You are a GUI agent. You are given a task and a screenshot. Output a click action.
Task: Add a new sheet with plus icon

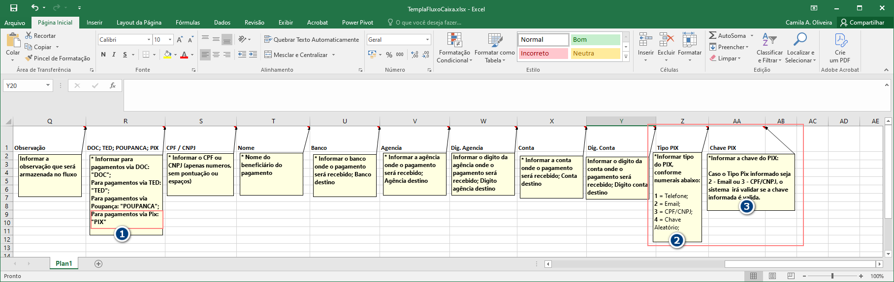pyautogui.click(x=98, y=264)
